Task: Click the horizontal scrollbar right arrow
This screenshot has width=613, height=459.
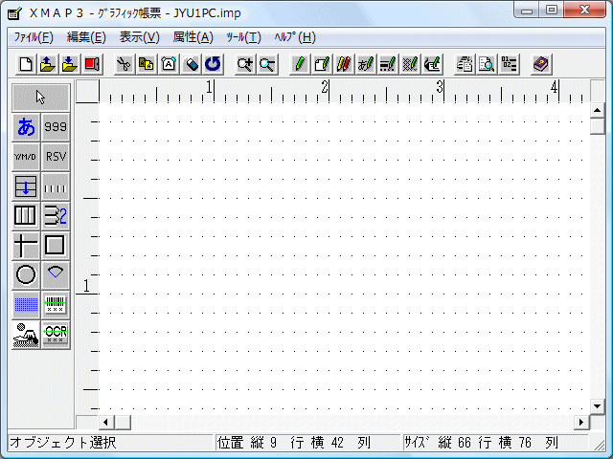Action: click(581, 422)
